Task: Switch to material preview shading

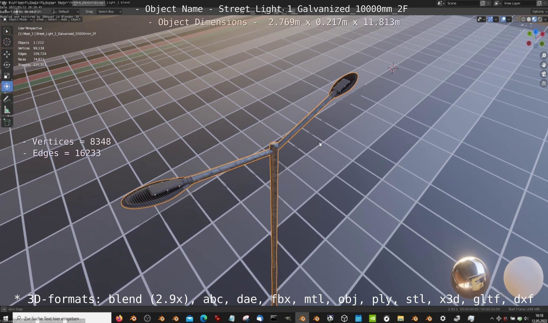Action: click(x=534, y=19)
